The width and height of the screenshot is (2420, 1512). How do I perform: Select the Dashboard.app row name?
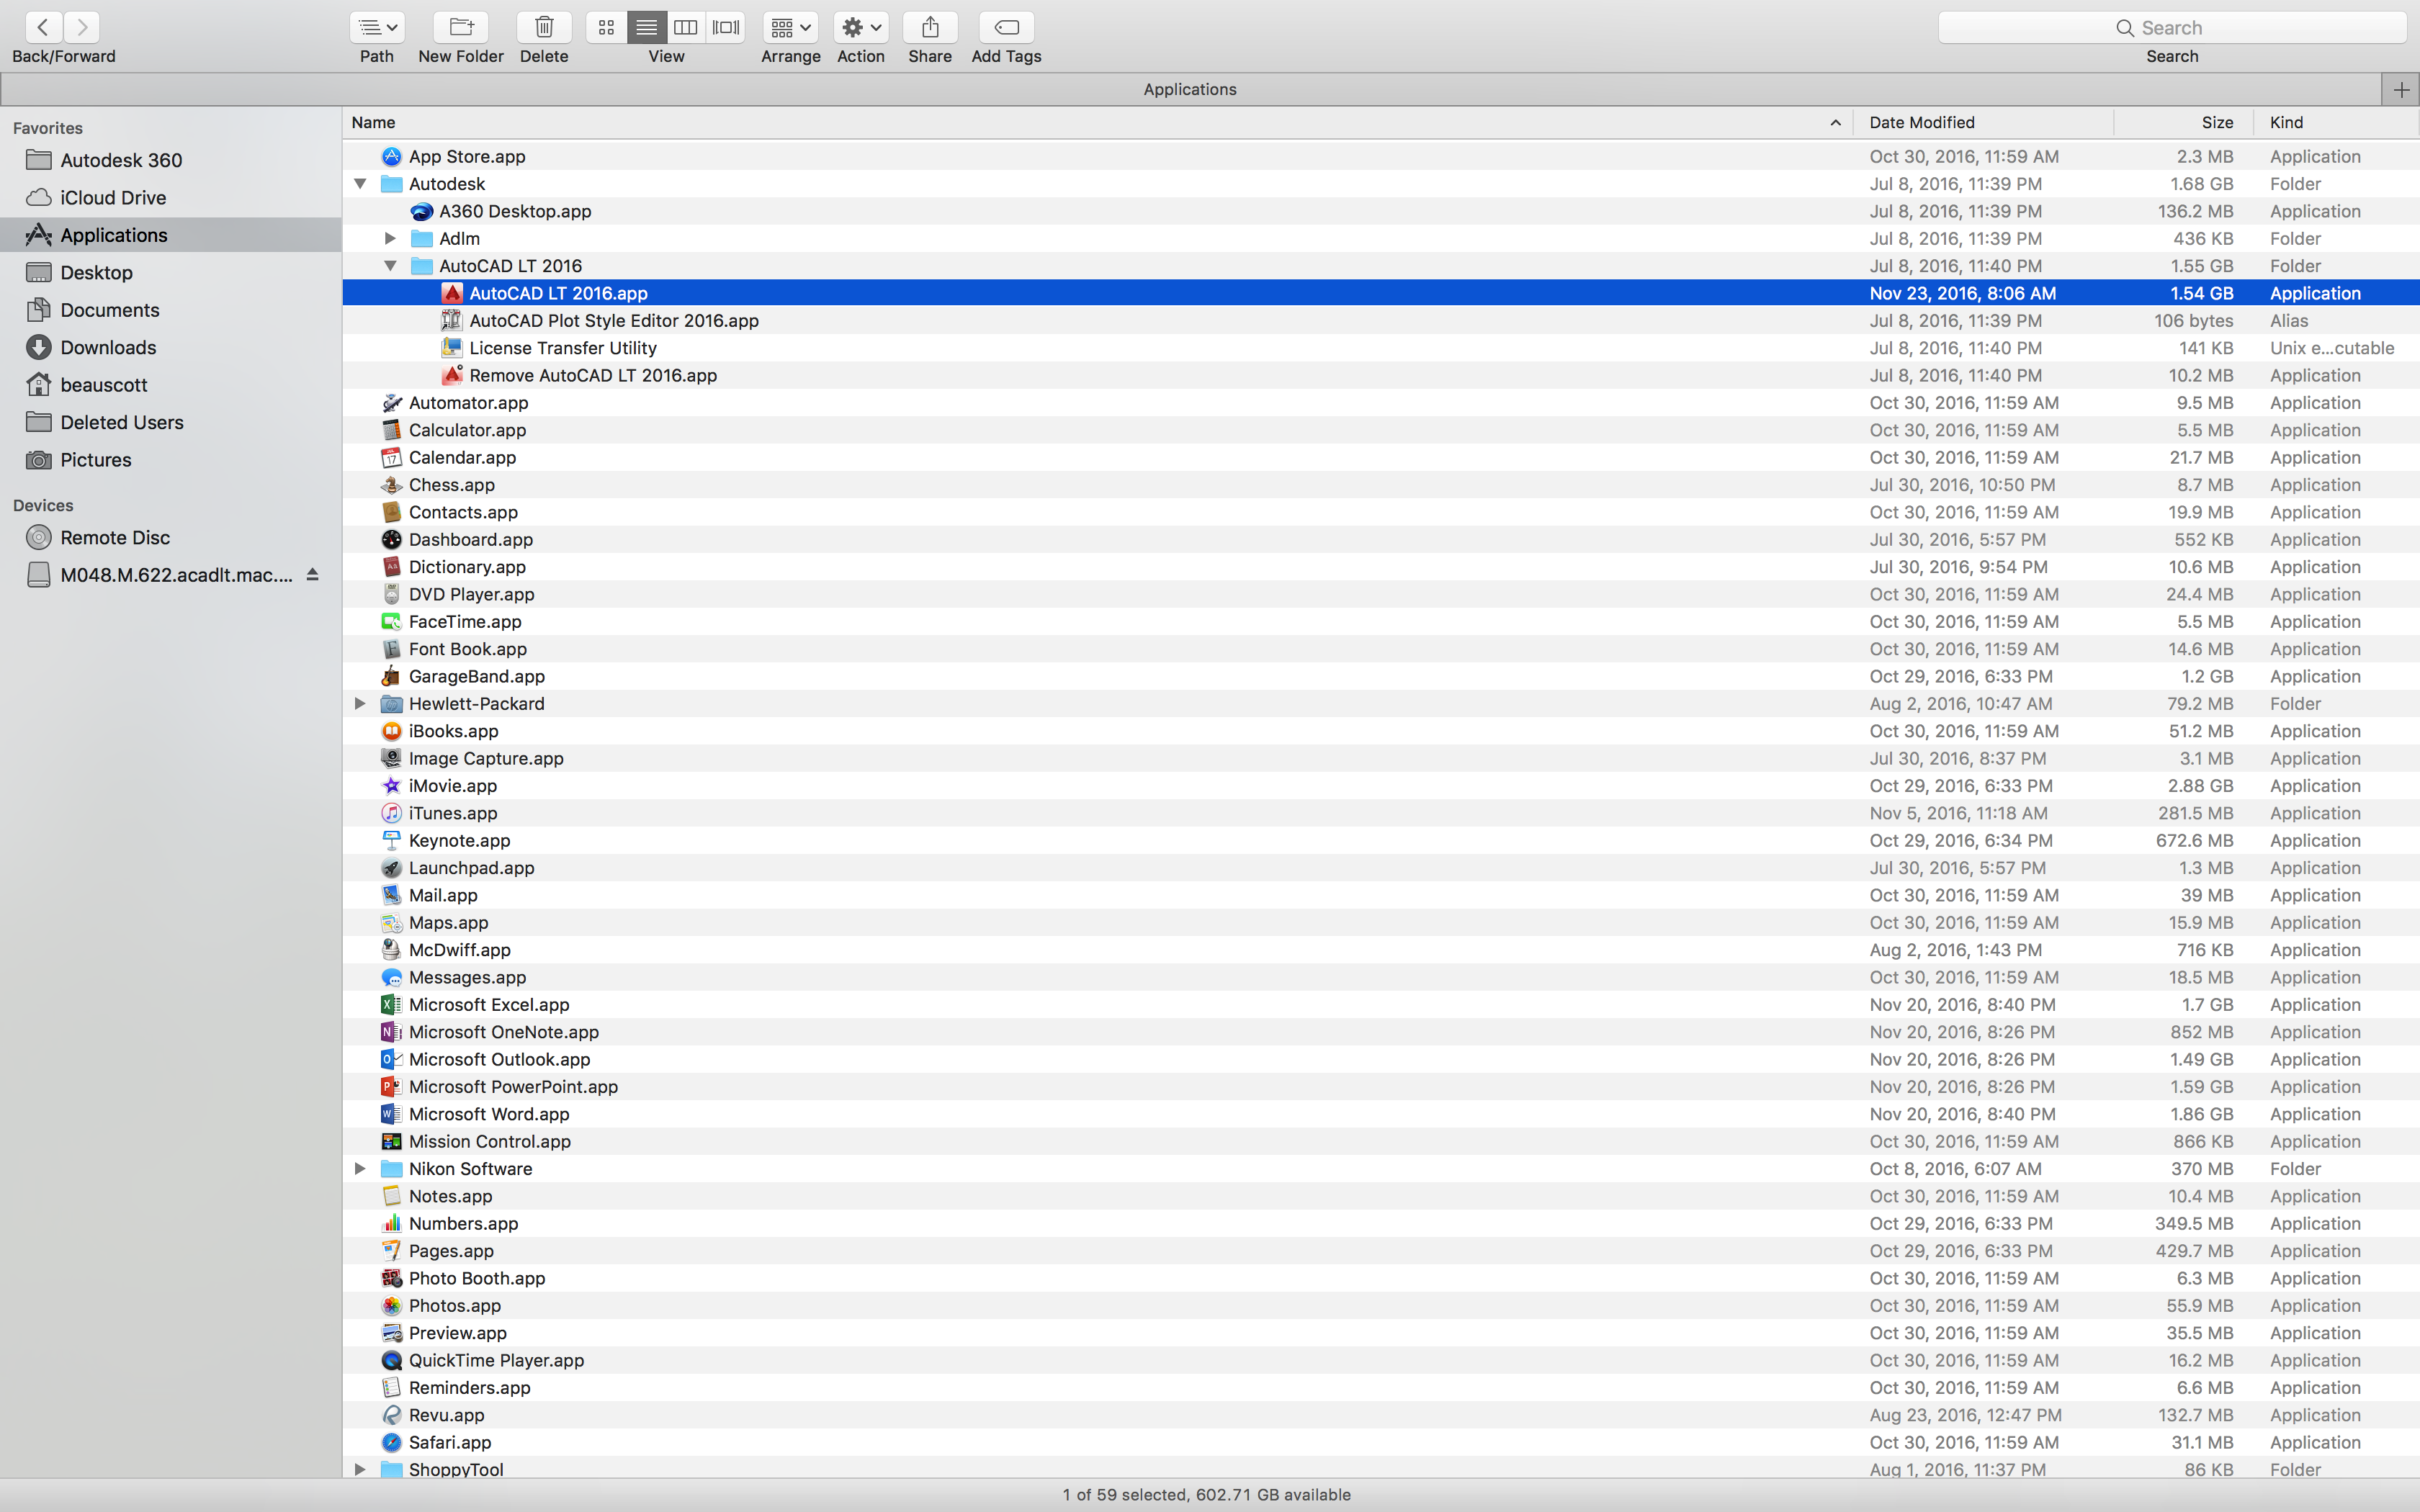pos(470,539)
